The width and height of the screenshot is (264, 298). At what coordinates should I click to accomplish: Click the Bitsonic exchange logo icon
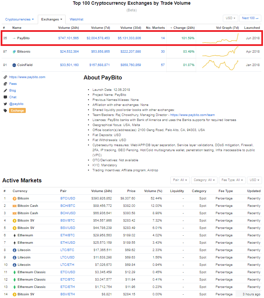click(14, 52)
